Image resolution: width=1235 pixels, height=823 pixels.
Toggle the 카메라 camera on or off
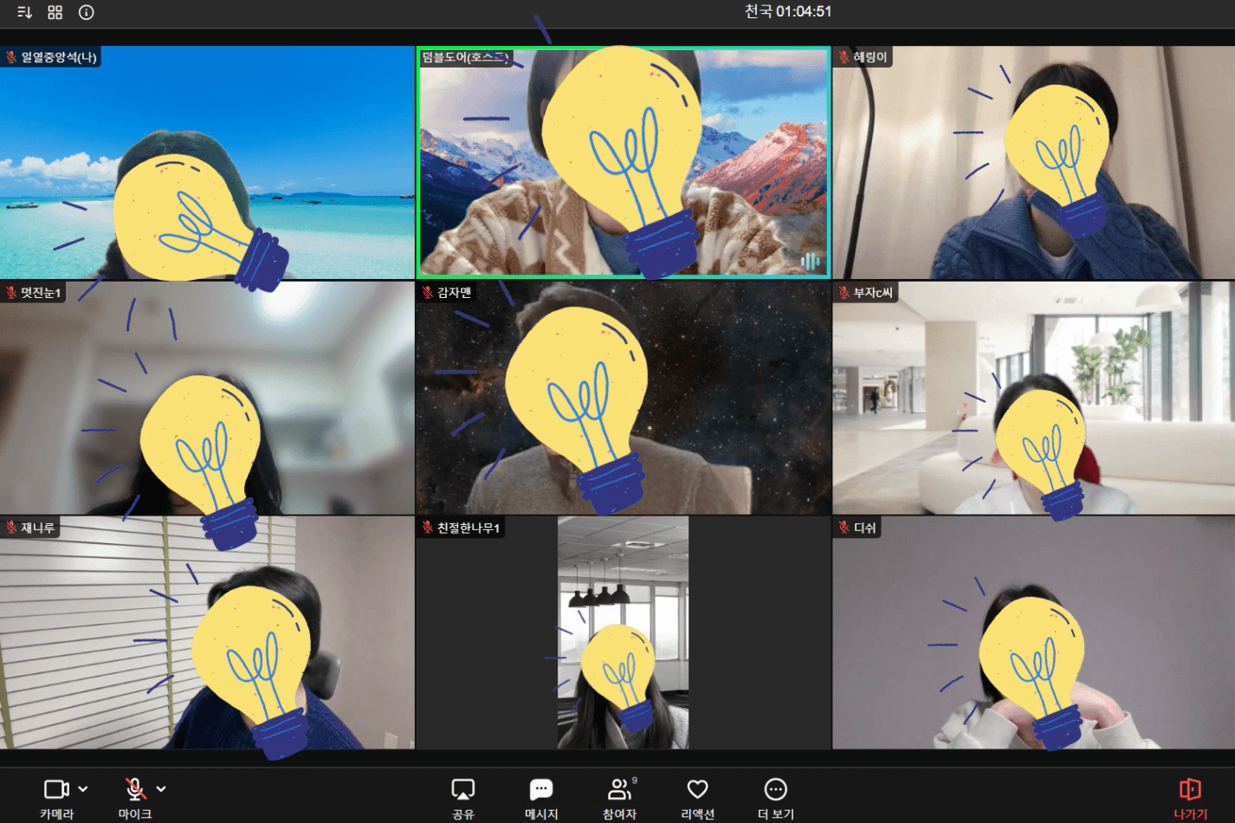tap(57, 798)
